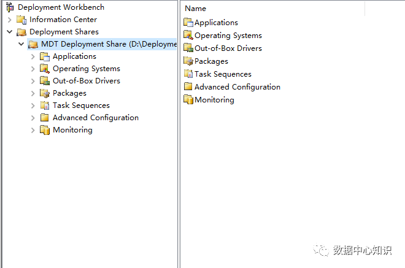
Task: Click Task Sequences icon in the right pane
Action: 188,74
